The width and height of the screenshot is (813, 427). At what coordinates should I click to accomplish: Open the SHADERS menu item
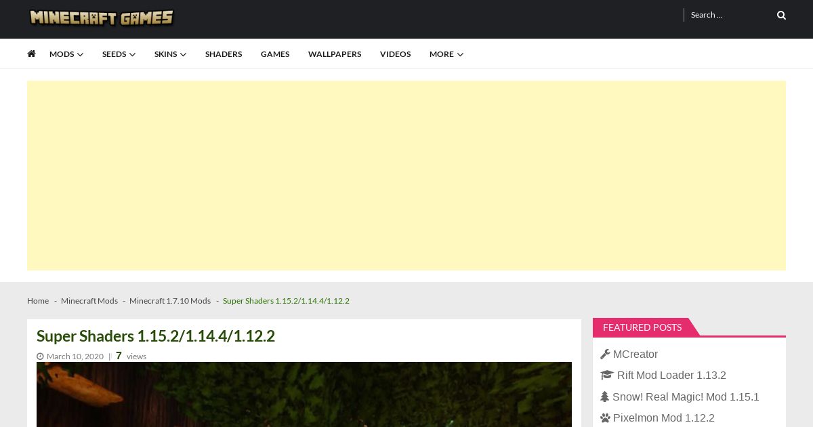tap(224, 54)
